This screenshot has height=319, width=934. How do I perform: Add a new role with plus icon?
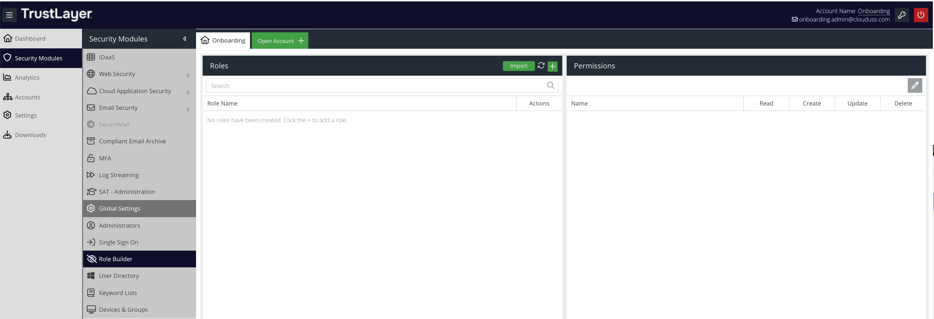(552, 66)
